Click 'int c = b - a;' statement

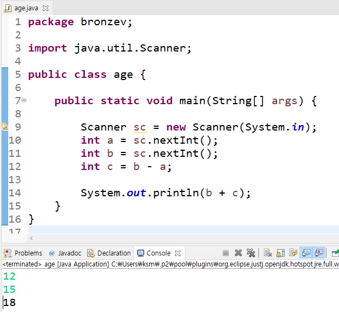click(126, 167)
